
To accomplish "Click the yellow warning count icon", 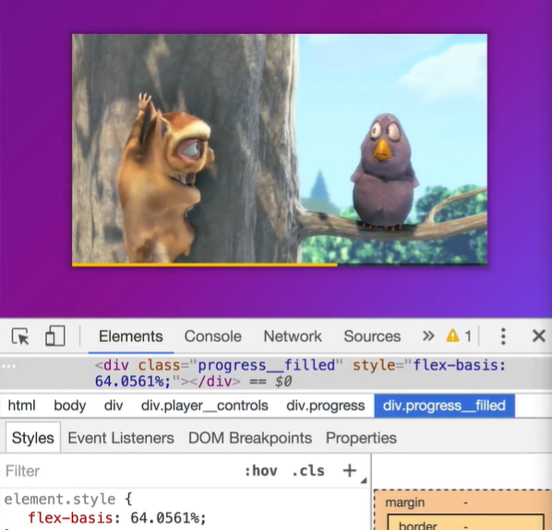I will tap(452, 336).
